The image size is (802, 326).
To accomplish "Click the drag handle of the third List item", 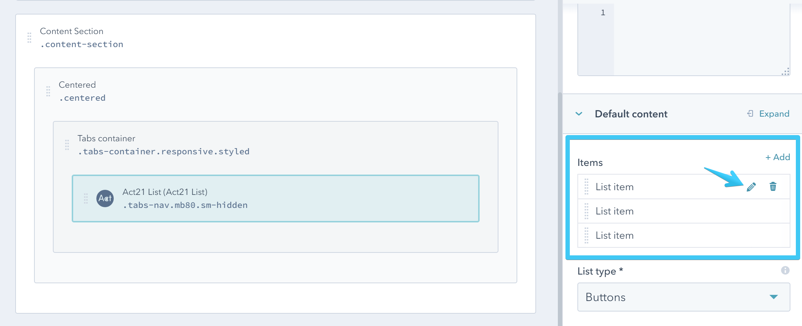I will pos(586,235).
